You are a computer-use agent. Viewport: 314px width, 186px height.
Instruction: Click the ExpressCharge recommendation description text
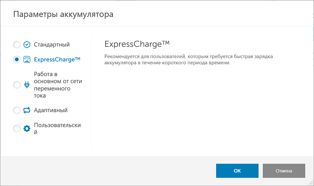point(188,60)
